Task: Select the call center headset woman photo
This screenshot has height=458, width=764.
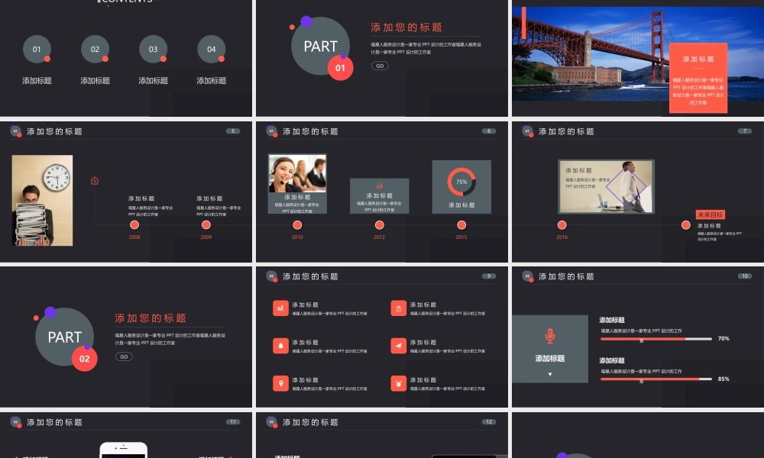Action: (297, 174)
